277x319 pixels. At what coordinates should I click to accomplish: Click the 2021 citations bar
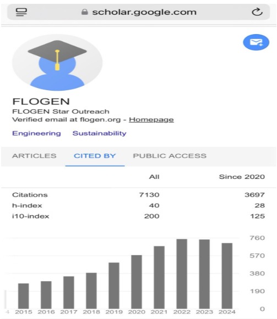(x=159, y=277)
